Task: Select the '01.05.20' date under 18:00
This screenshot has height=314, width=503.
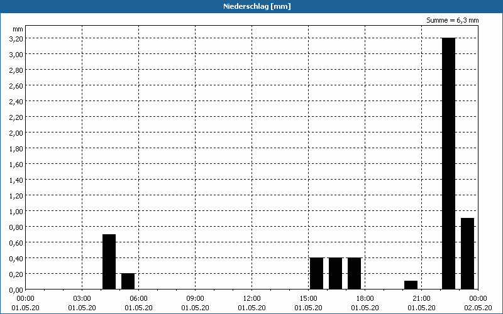Action: click(x=365, y=308)
